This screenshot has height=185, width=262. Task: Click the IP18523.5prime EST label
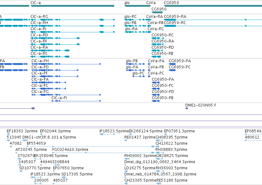point(114,131)
